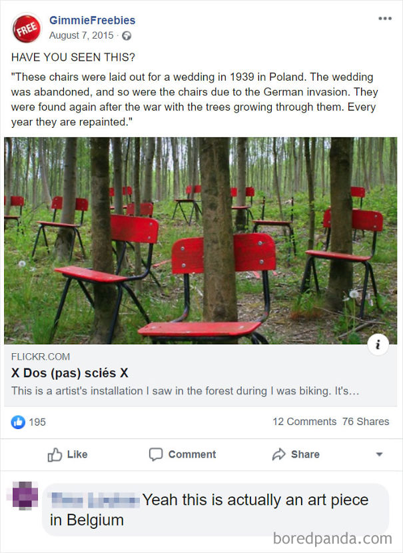Click the blue thumbs-up reaction icon
This screenshot has height=553, width=403.
click(18, 422)
